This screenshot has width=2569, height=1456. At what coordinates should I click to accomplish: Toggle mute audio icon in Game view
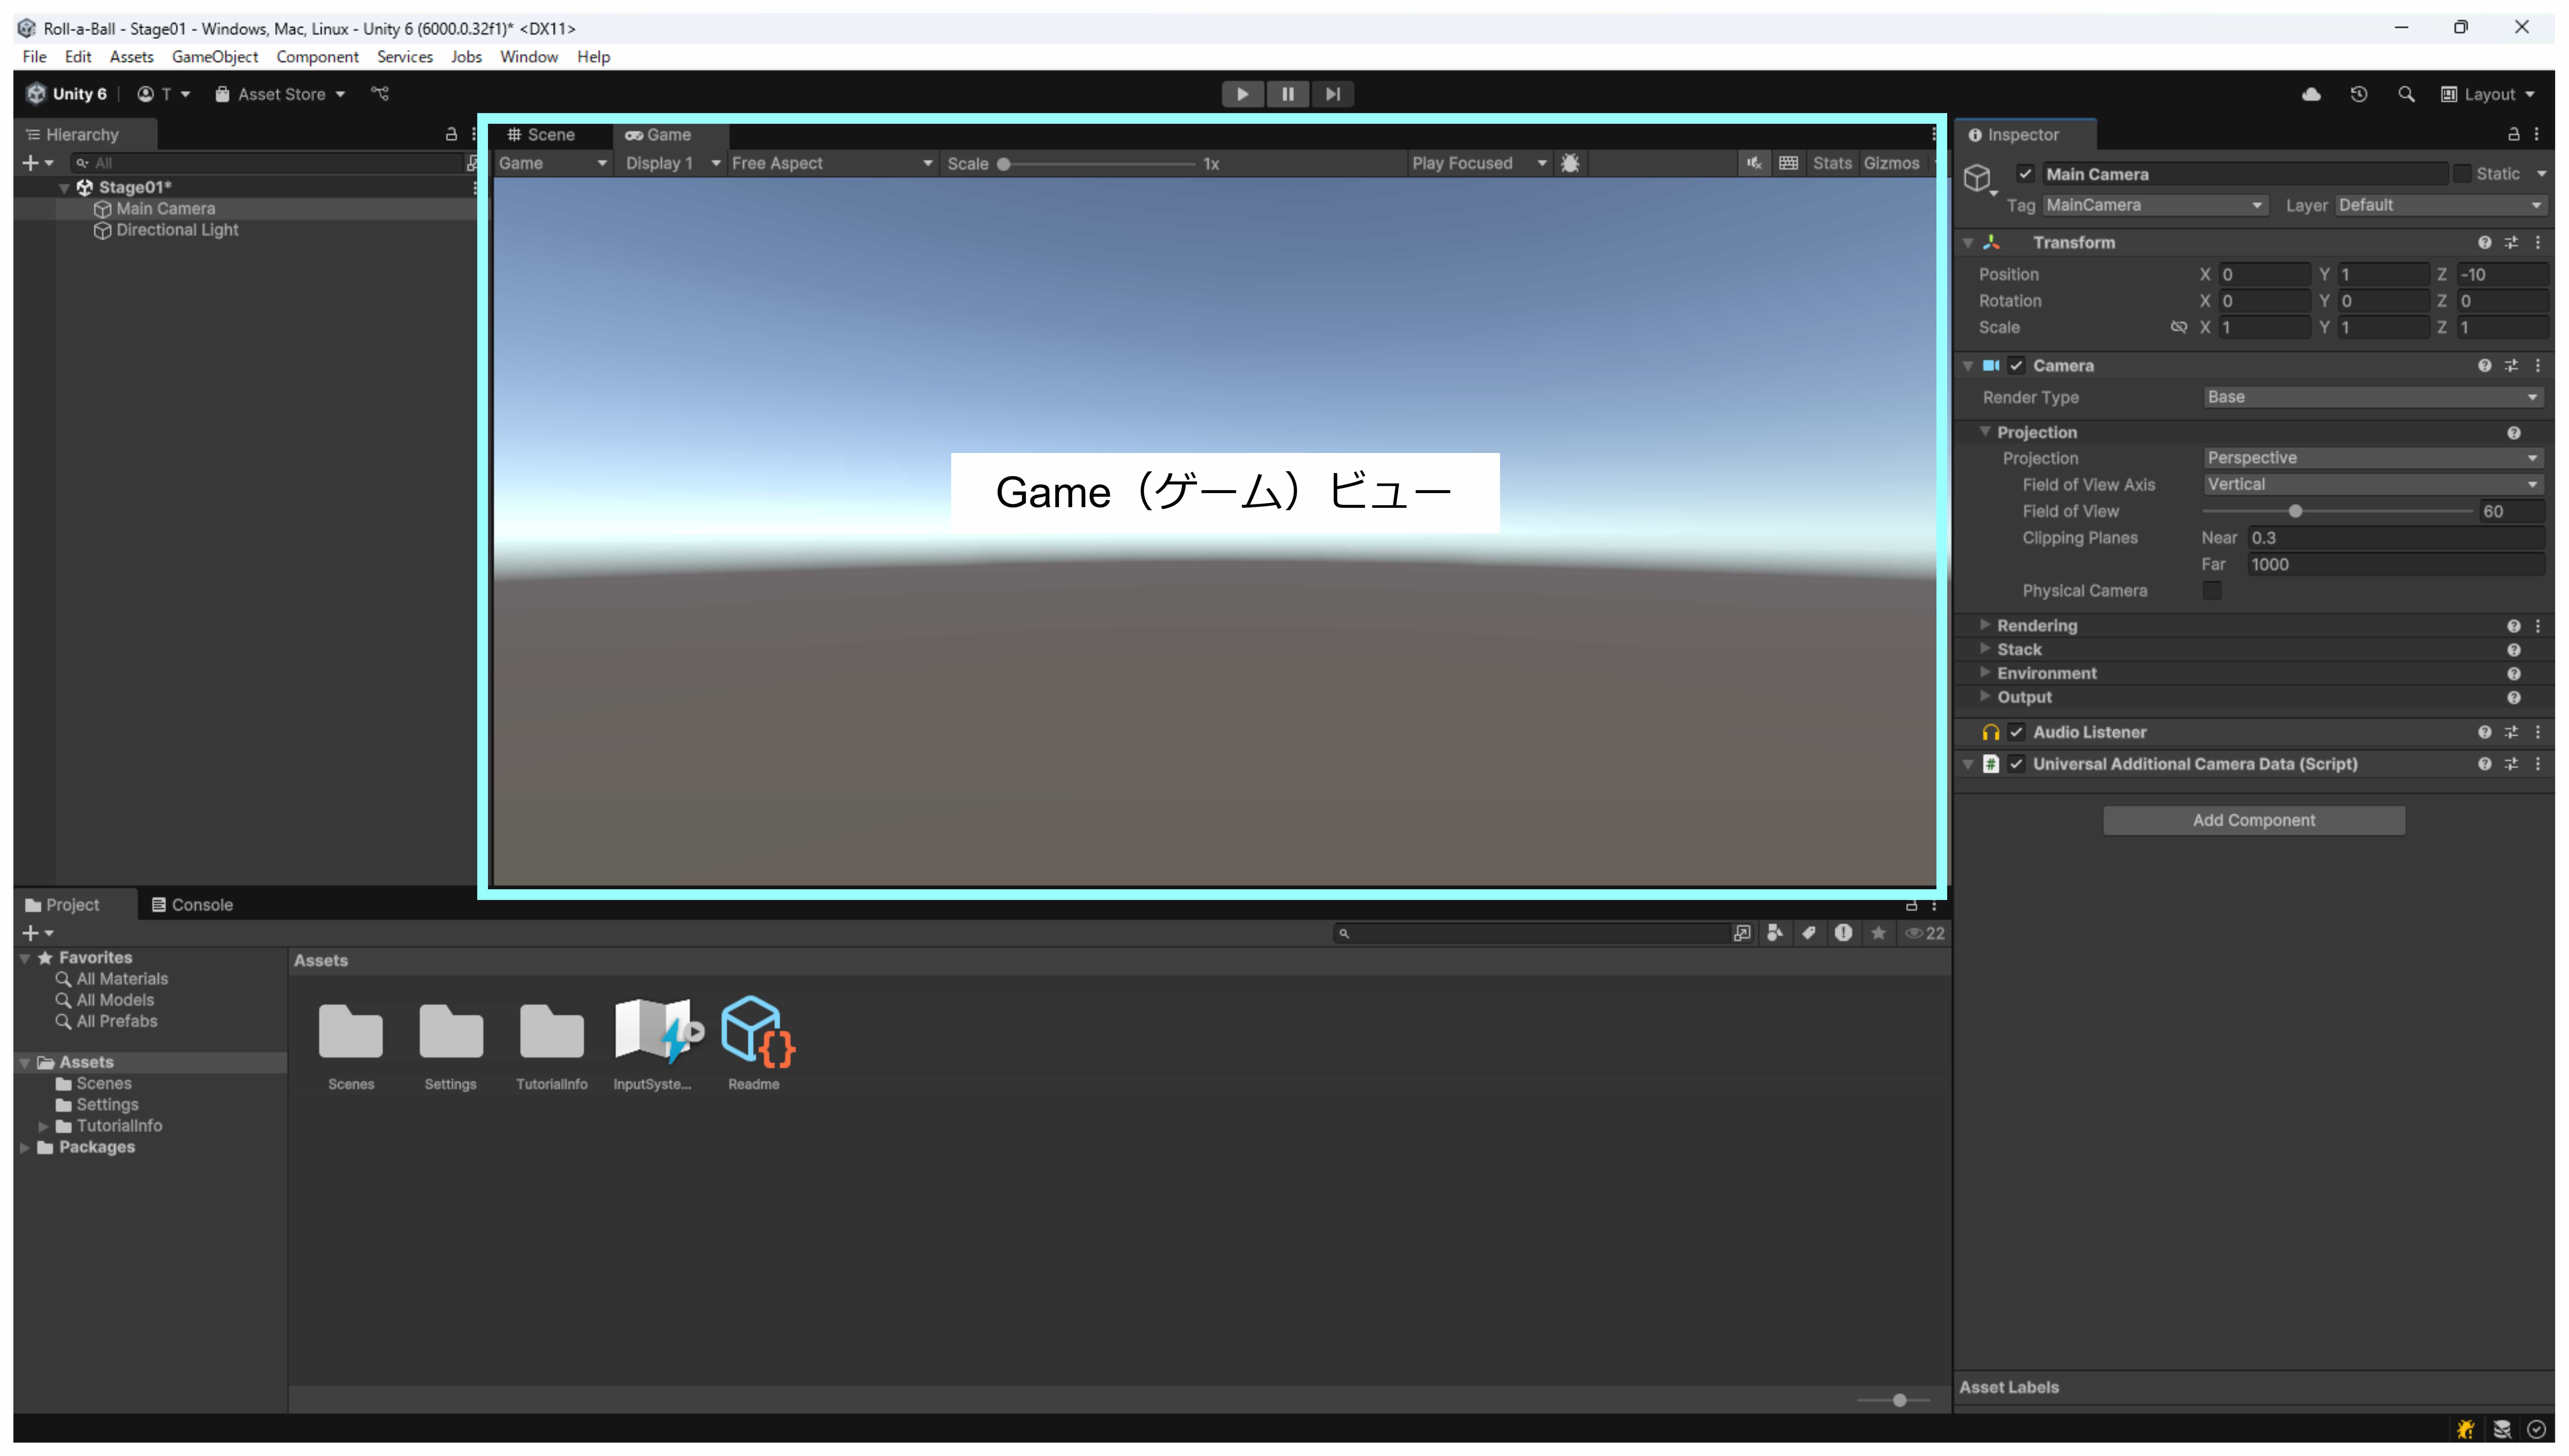click(1754, 163)
